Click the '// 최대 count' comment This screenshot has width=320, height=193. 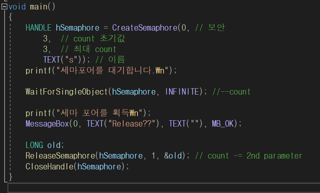[x=88, y=49]
